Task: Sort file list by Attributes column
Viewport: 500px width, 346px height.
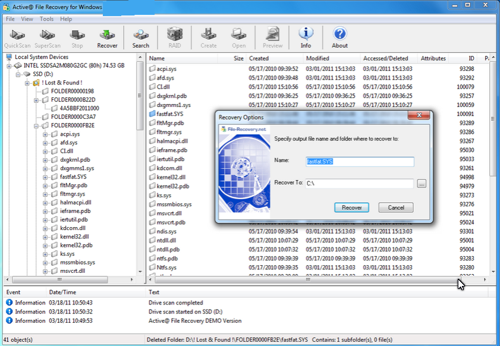Action: pyautogui.click(x=433, y=58)
